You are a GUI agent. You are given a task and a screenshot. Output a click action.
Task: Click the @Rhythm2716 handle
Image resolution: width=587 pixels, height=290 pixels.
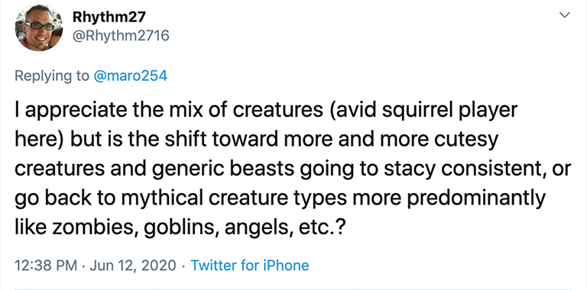coord(121,36)
